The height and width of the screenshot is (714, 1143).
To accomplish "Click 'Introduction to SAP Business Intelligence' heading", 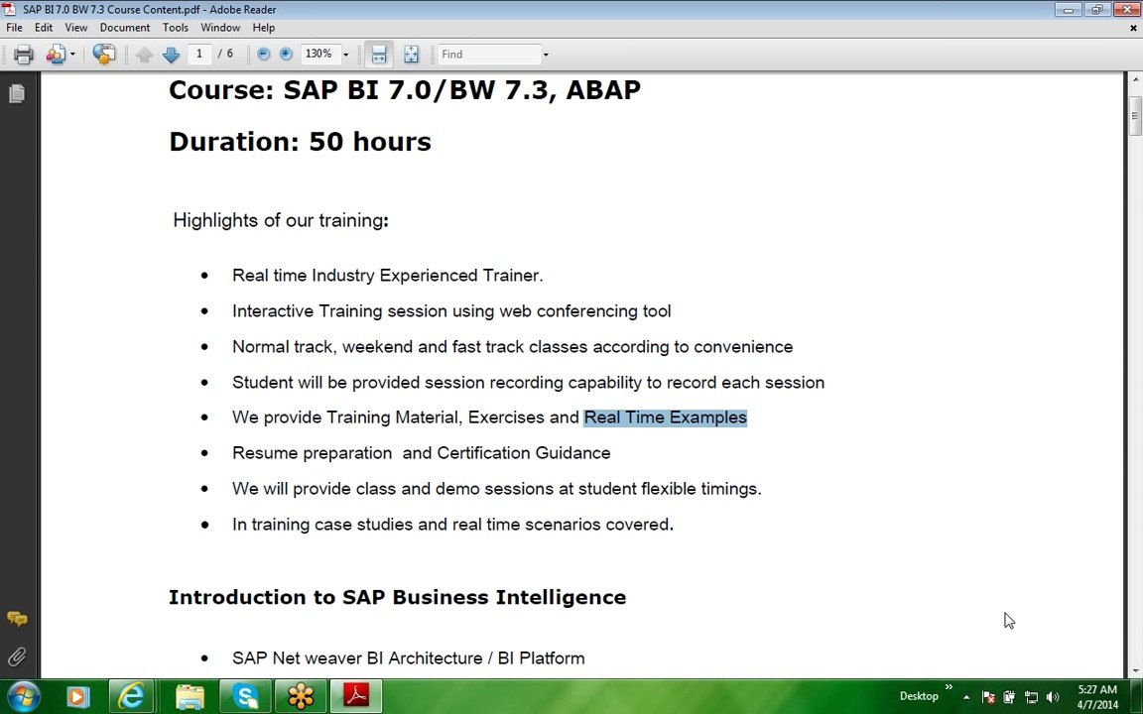I will (397, 597).
